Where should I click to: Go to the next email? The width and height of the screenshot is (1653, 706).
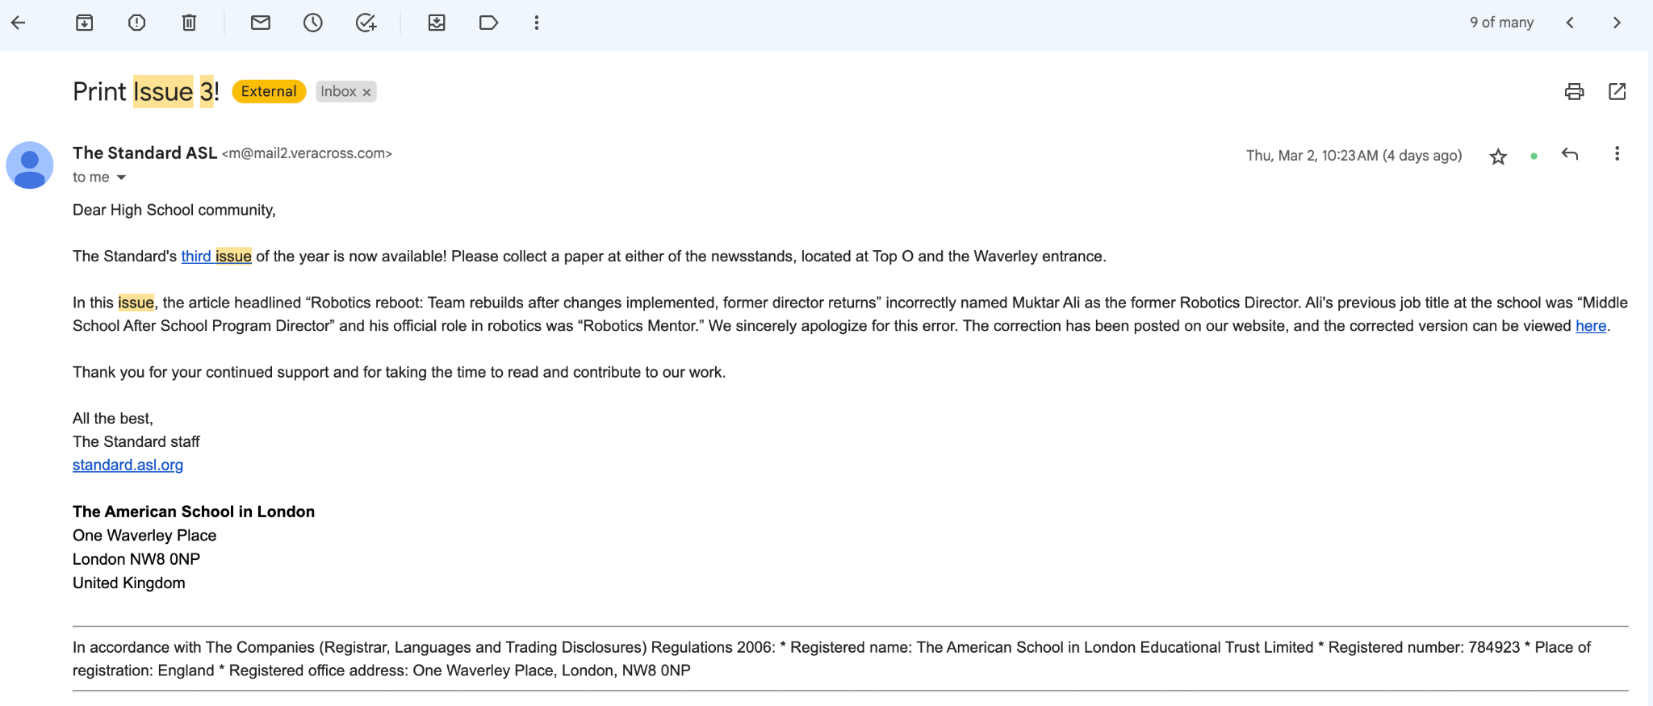pos(1617,23)
